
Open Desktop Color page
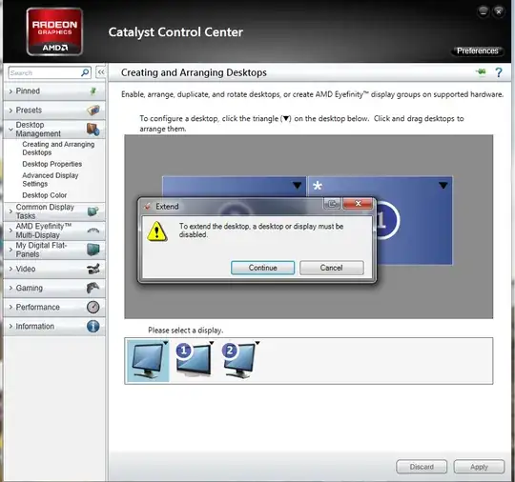44,195
